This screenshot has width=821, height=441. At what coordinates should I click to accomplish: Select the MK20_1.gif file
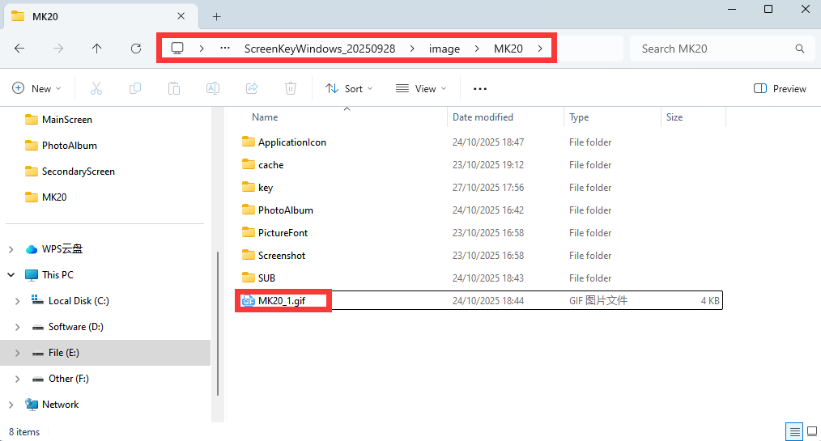282,301
